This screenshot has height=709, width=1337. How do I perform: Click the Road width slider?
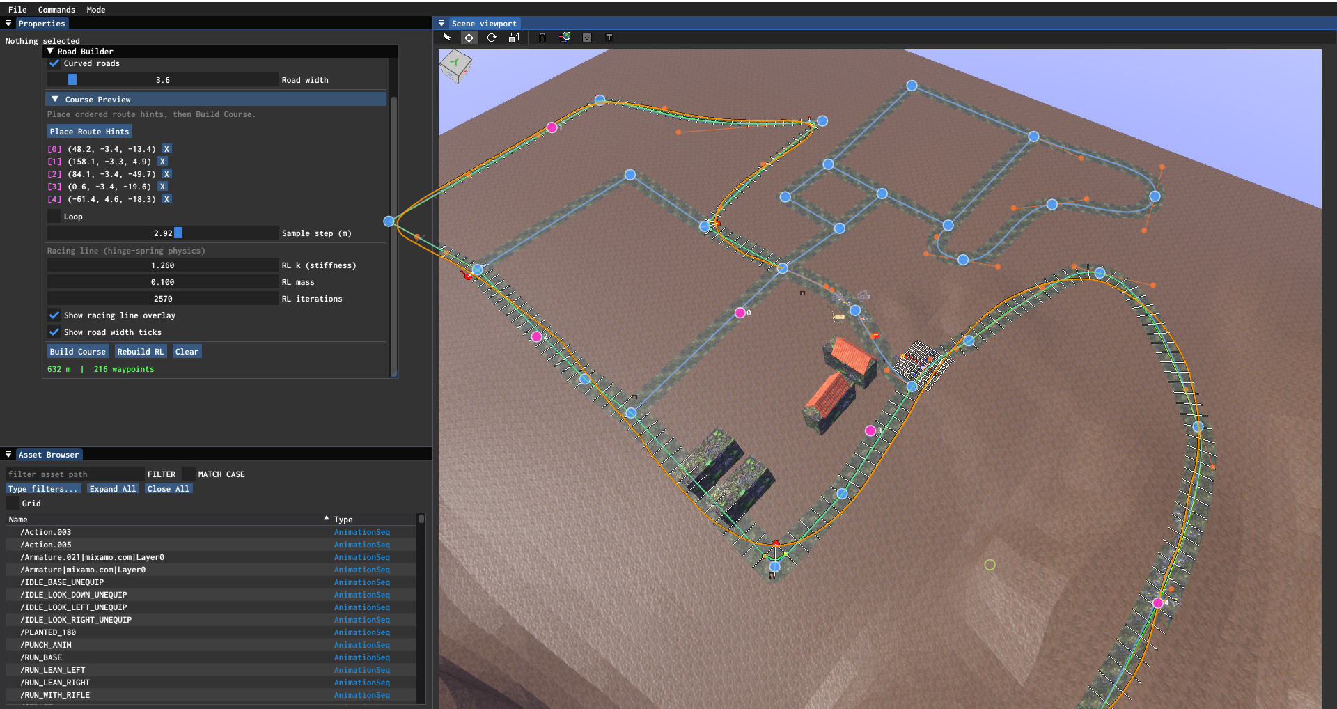tap(163, 80)
